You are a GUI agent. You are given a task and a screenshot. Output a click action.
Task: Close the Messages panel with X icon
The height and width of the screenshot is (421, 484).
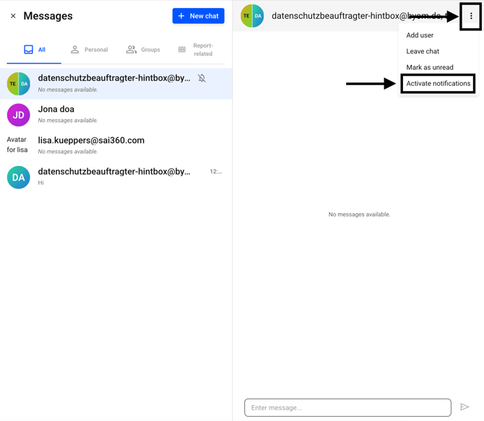(x=13, y=16)
